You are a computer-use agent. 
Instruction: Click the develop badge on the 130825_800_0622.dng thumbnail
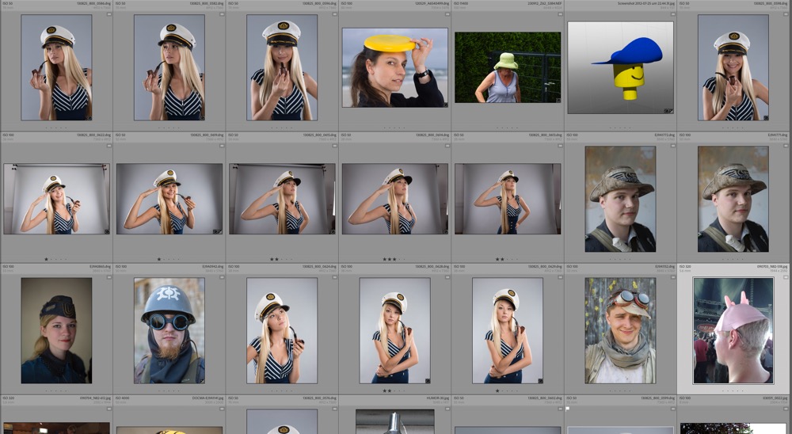tap(106, 231)
